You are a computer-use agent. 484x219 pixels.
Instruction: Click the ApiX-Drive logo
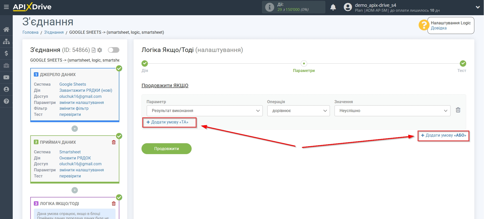click(32, 7)
